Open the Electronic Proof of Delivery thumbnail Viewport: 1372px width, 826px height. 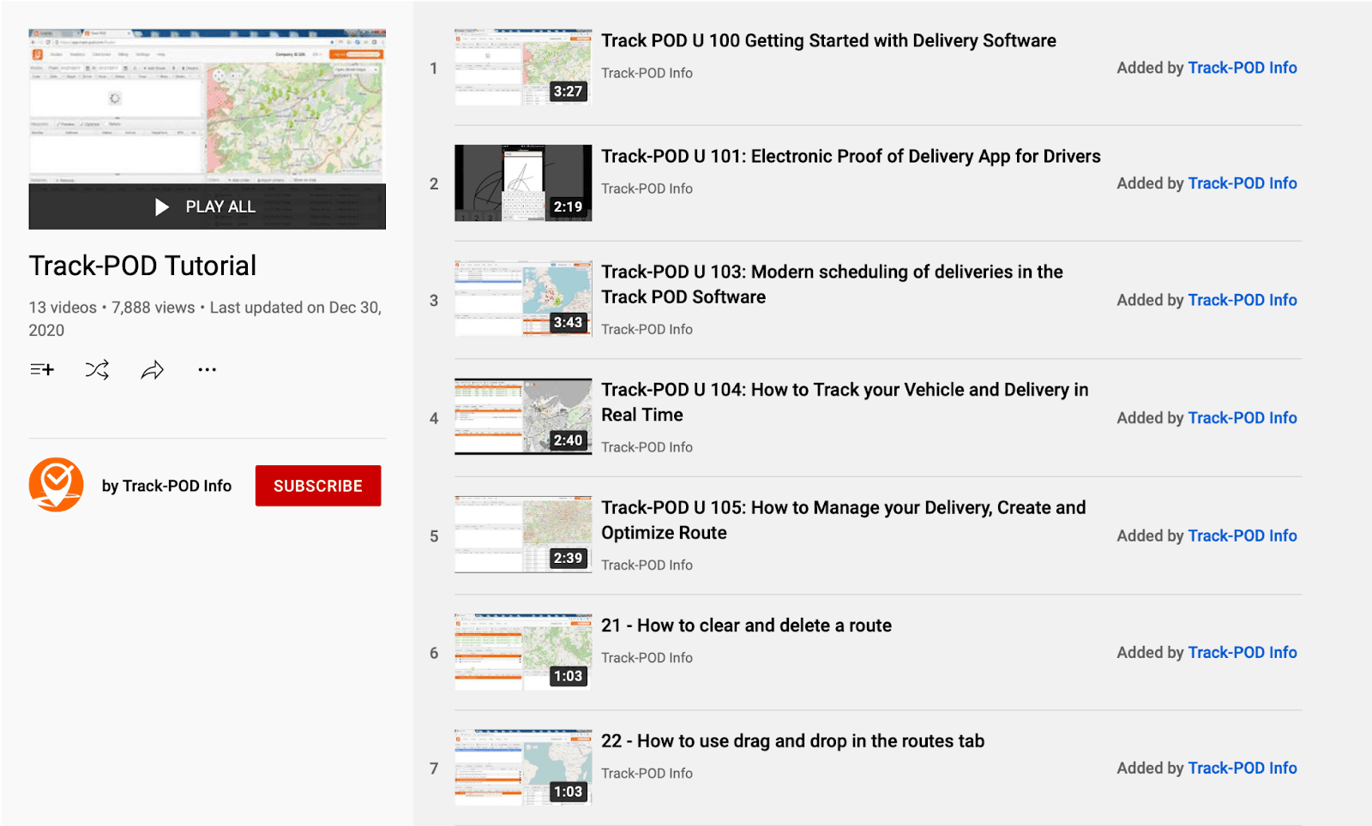(523, 183)
